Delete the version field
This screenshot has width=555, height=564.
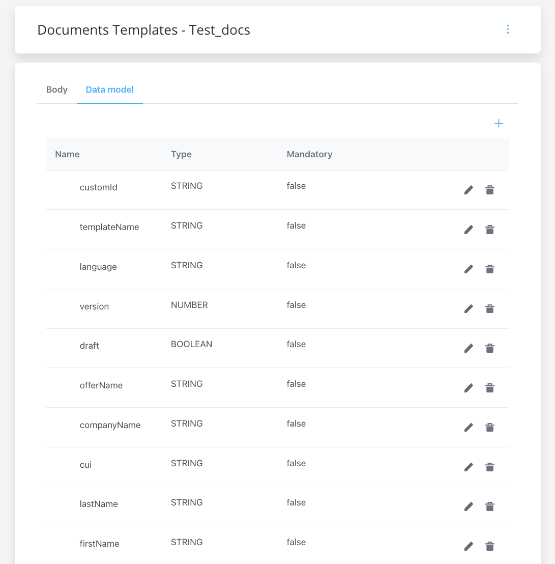(x=489, y=308)
